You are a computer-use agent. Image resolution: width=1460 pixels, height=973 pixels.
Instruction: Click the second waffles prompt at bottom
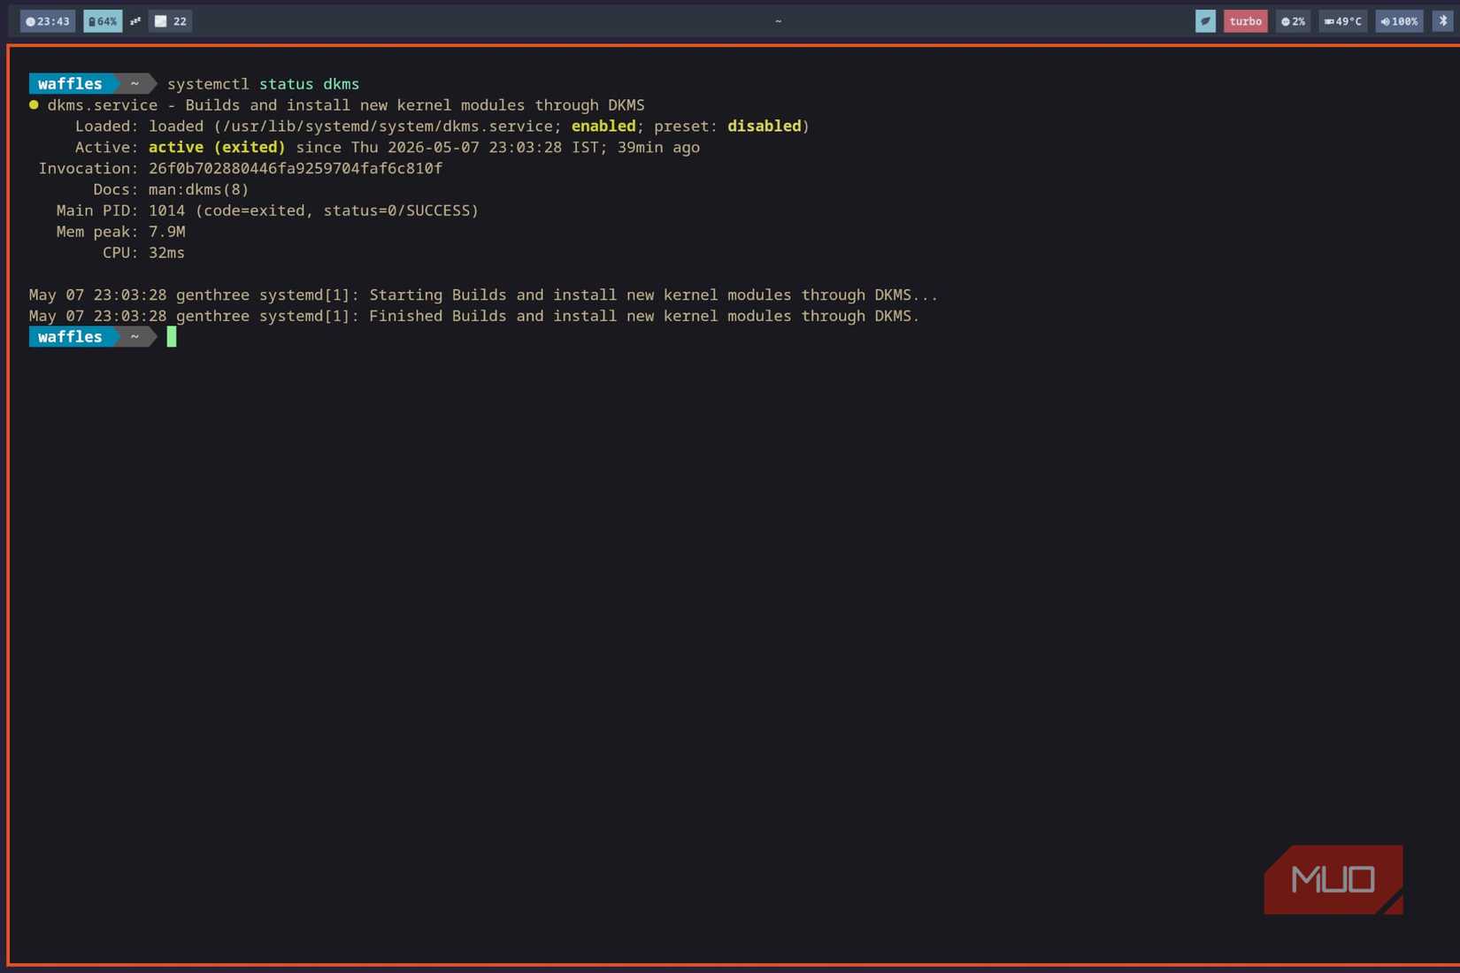(70, 337)
